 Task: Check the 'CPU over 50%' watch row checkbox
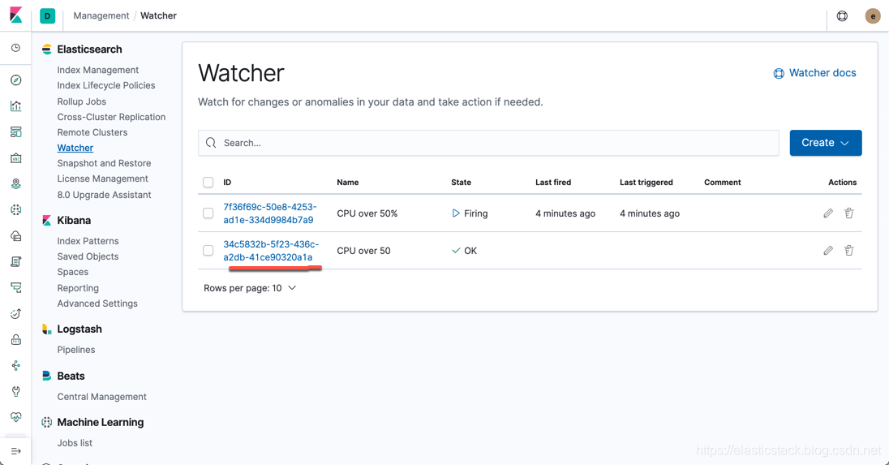(x=208, y=213)
